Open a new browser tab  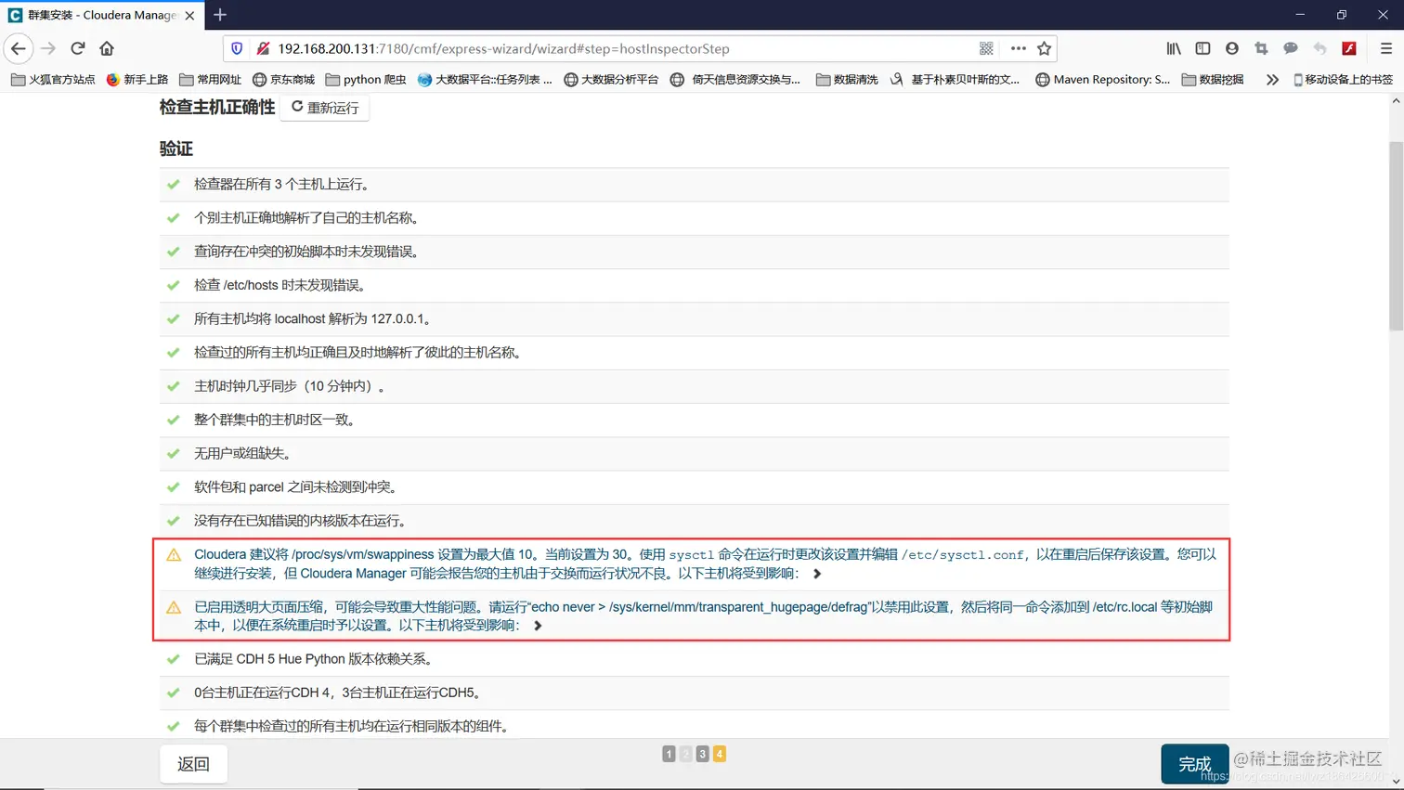click(220, 15)
